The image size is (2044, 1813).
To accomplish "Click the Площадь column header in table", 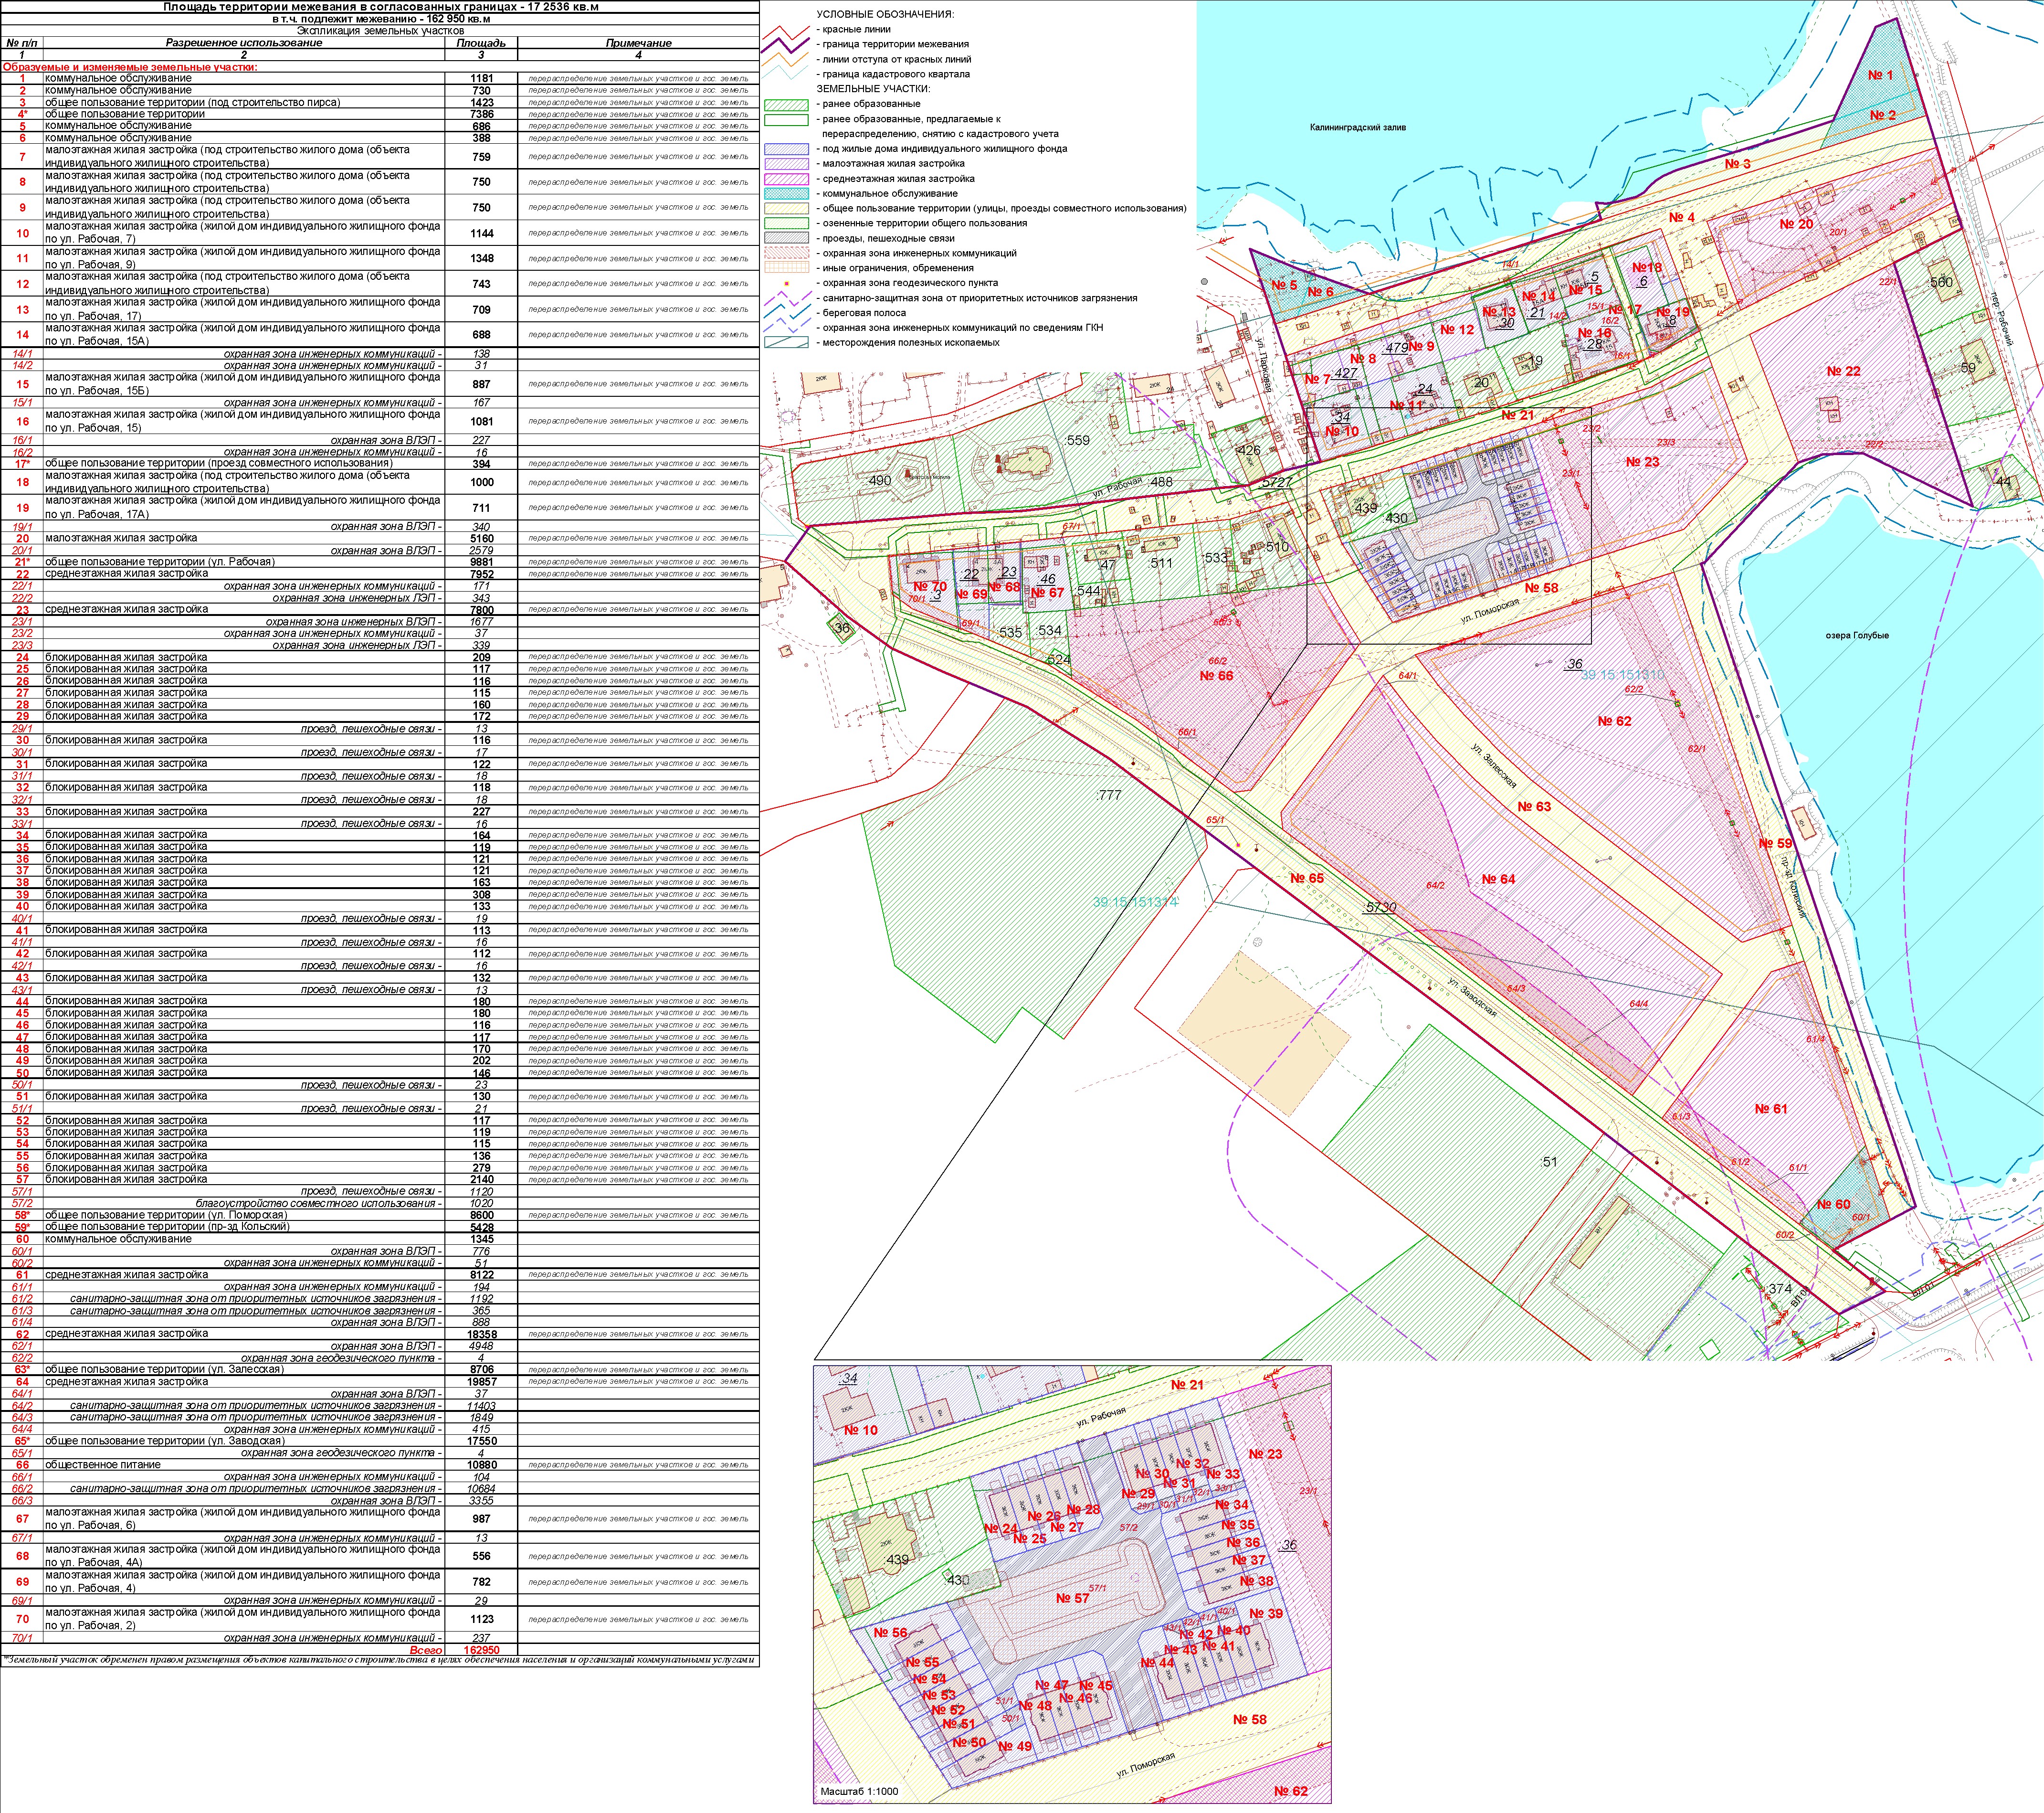I will tap(481, 43).
